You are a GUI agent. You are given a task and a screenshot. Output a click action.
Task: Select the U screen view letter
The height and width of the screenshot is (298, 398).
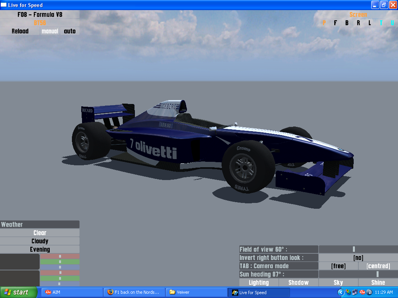[x=393, y=23]
